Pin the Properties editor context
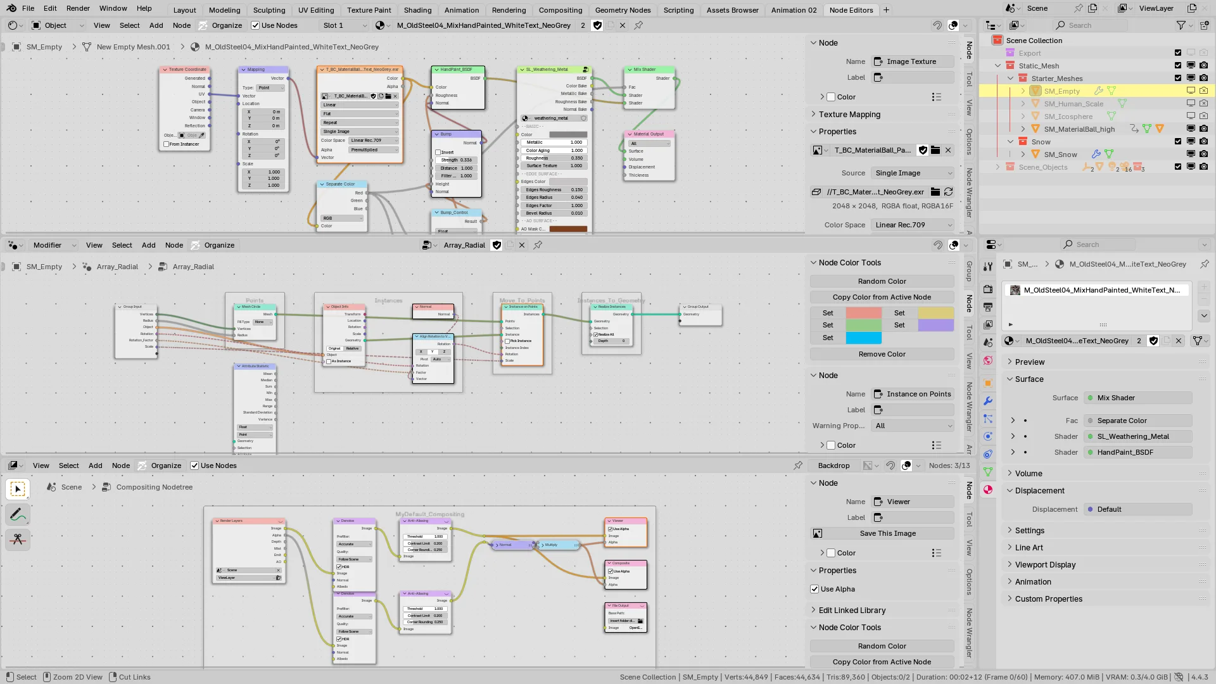The image size is (1216, 684). pyautogui.click(x=1205, y=264)
